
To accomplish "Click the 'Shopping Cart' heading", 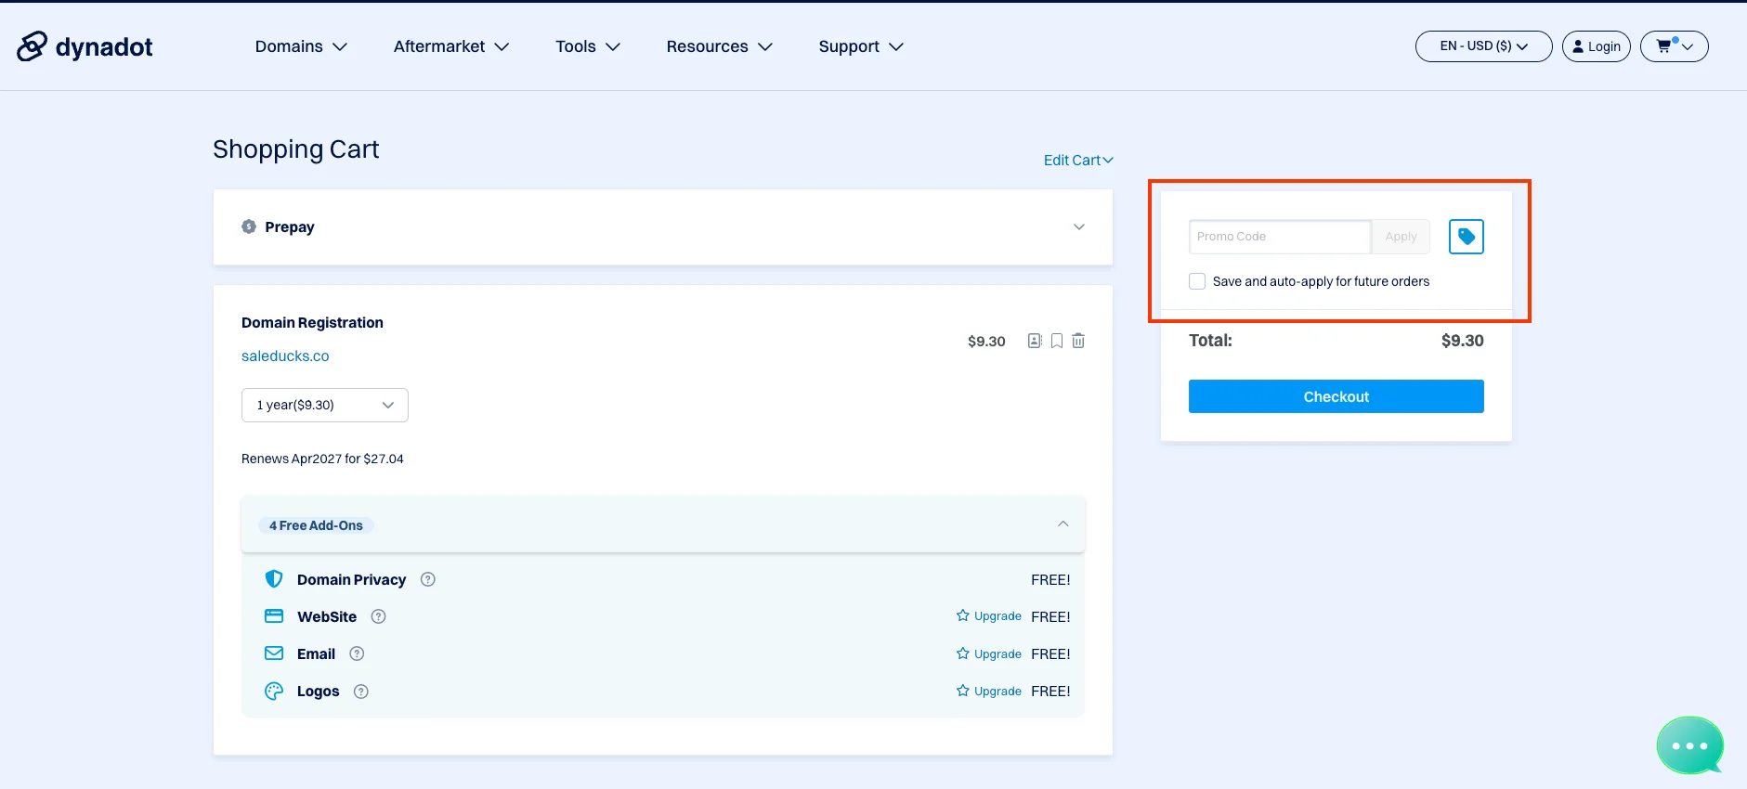I will coord(296,149).
